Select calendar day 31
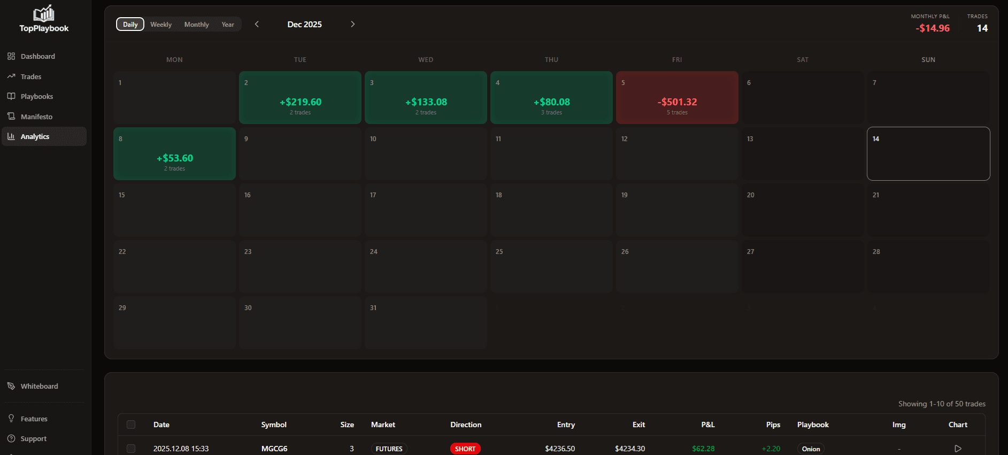 click(x=426, y=323)
